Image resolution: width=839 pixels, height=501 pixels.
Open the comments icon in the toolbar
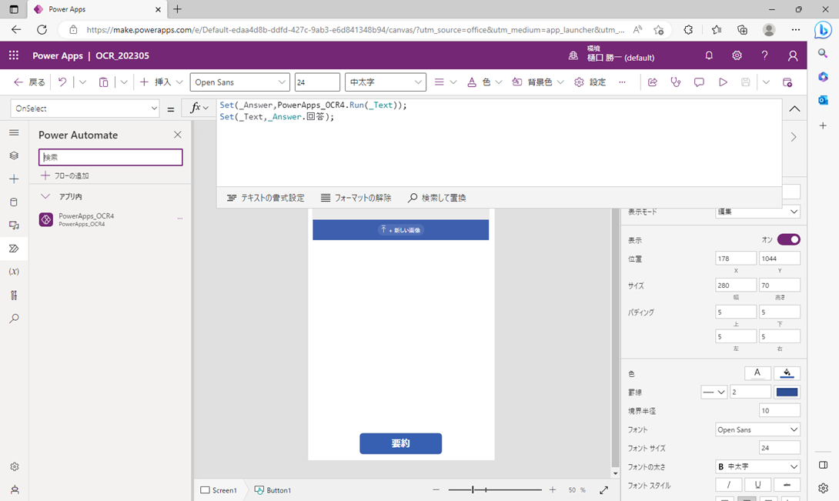pos(699,82)
